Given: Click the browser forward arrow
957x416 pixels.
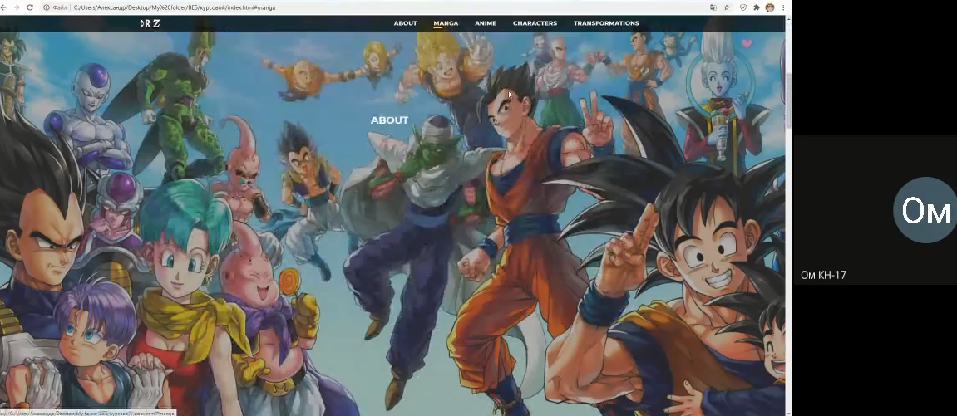Looking at the screenshot, I should (17, 7).
